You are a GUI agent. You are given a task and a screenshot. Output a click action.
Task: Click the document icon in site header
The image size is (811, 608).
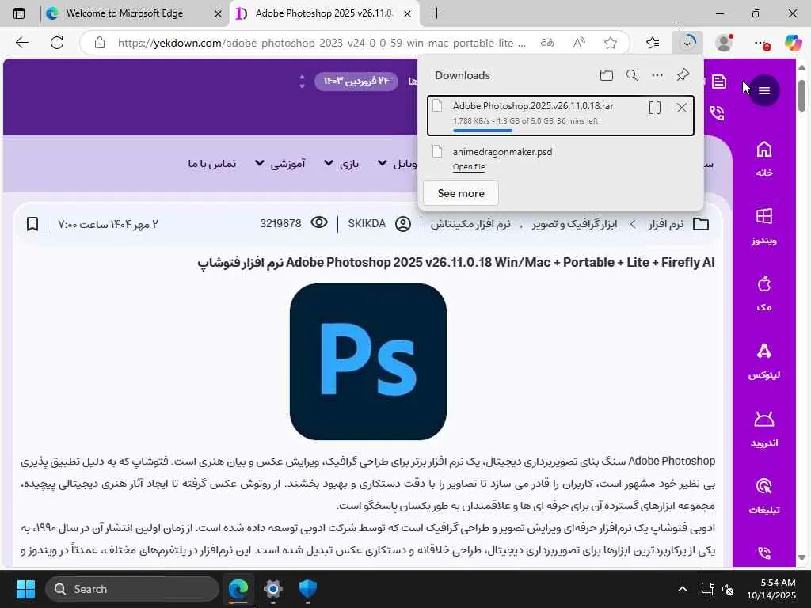[719, 82]
